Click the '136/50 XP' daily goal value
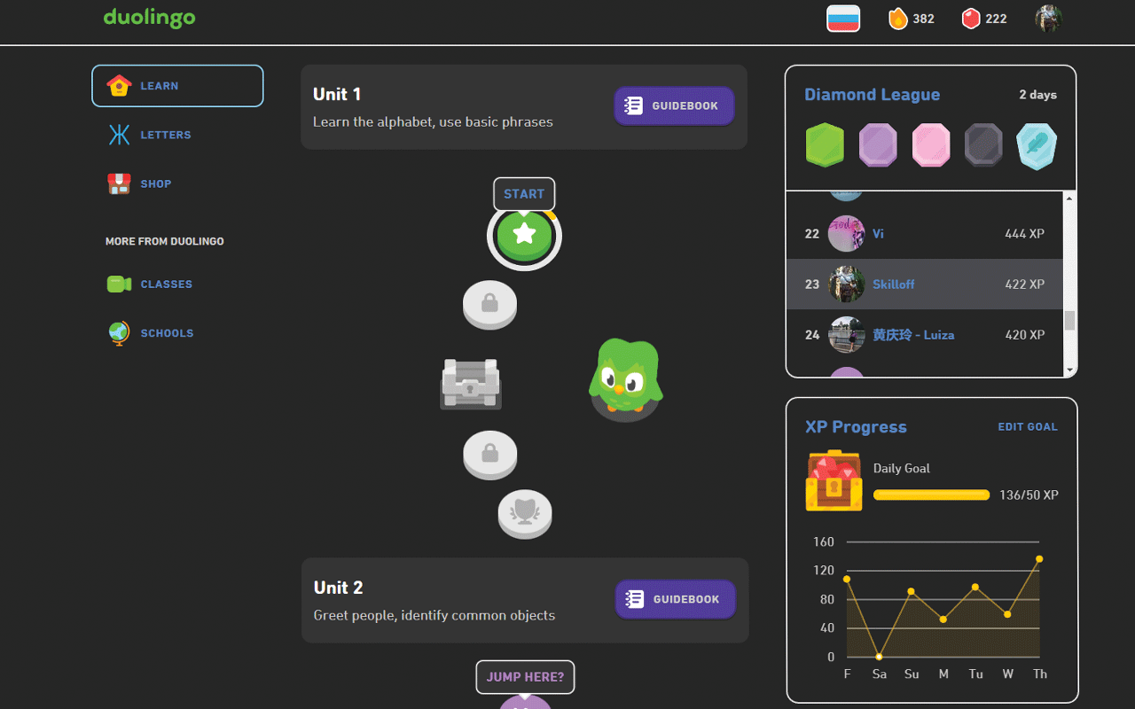The image size is (1135, 709). (x=1029, y=495)
